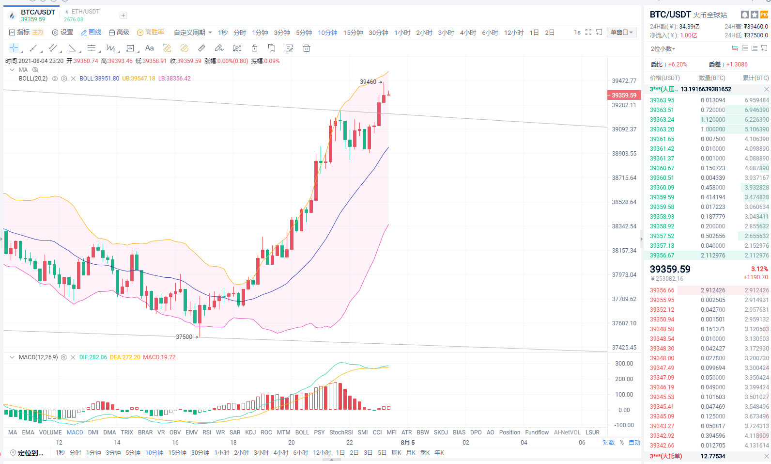771x464 pixels.
Task: Select the wave W3 pattern tool
Action: pyautogui.click(x=110, y=48)
